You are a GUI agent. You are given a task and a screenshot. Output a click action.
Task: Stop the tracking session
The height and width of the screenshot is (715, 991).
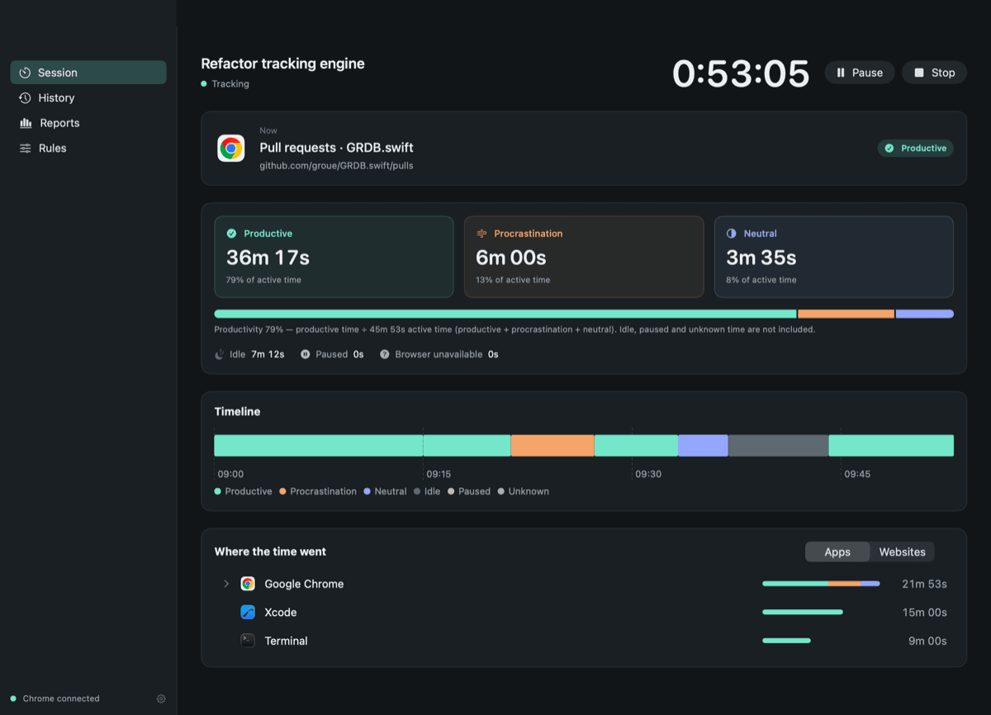(934, 73)
